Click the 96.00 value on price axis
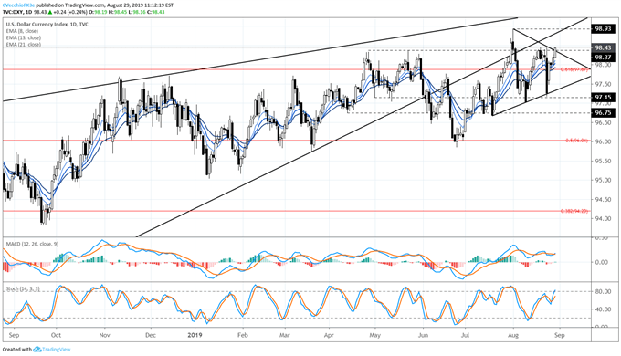Screen dimensions: 621x356 [603, 141]
